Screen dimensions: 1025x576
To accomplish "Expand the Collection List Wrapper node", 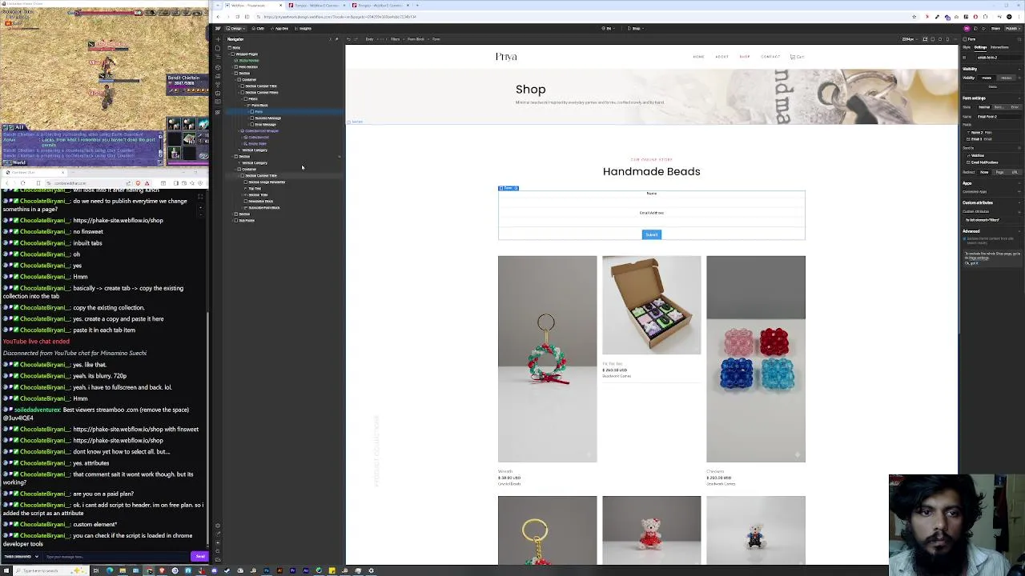I will click(x=239, y=130).
